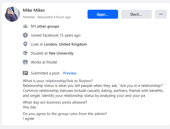
Task: Open the Mike Mikes name link
Action: click(34, 10)
